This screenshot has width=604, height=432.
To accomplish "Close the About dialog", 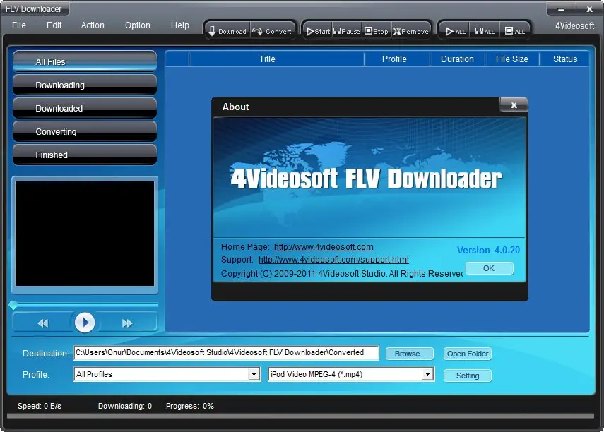I will [x=514, y=105].
